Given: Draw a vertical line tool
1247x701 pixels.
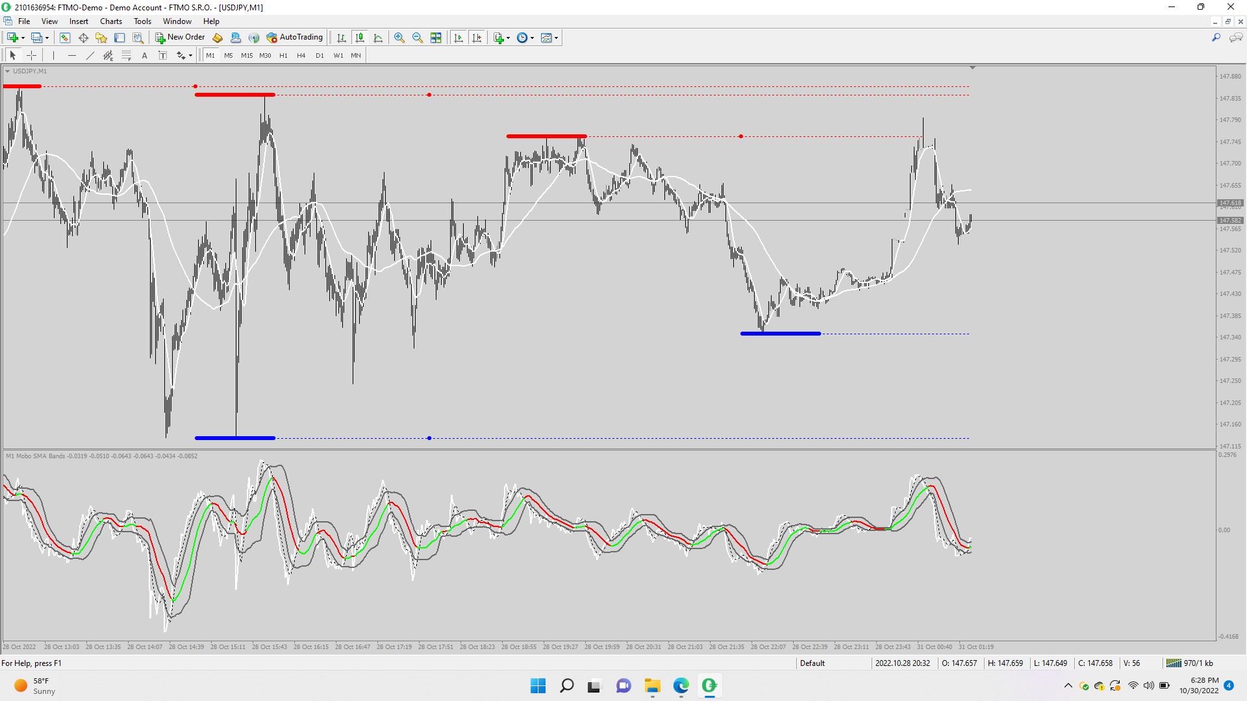Looking at the screenshot, I should 53,56.
